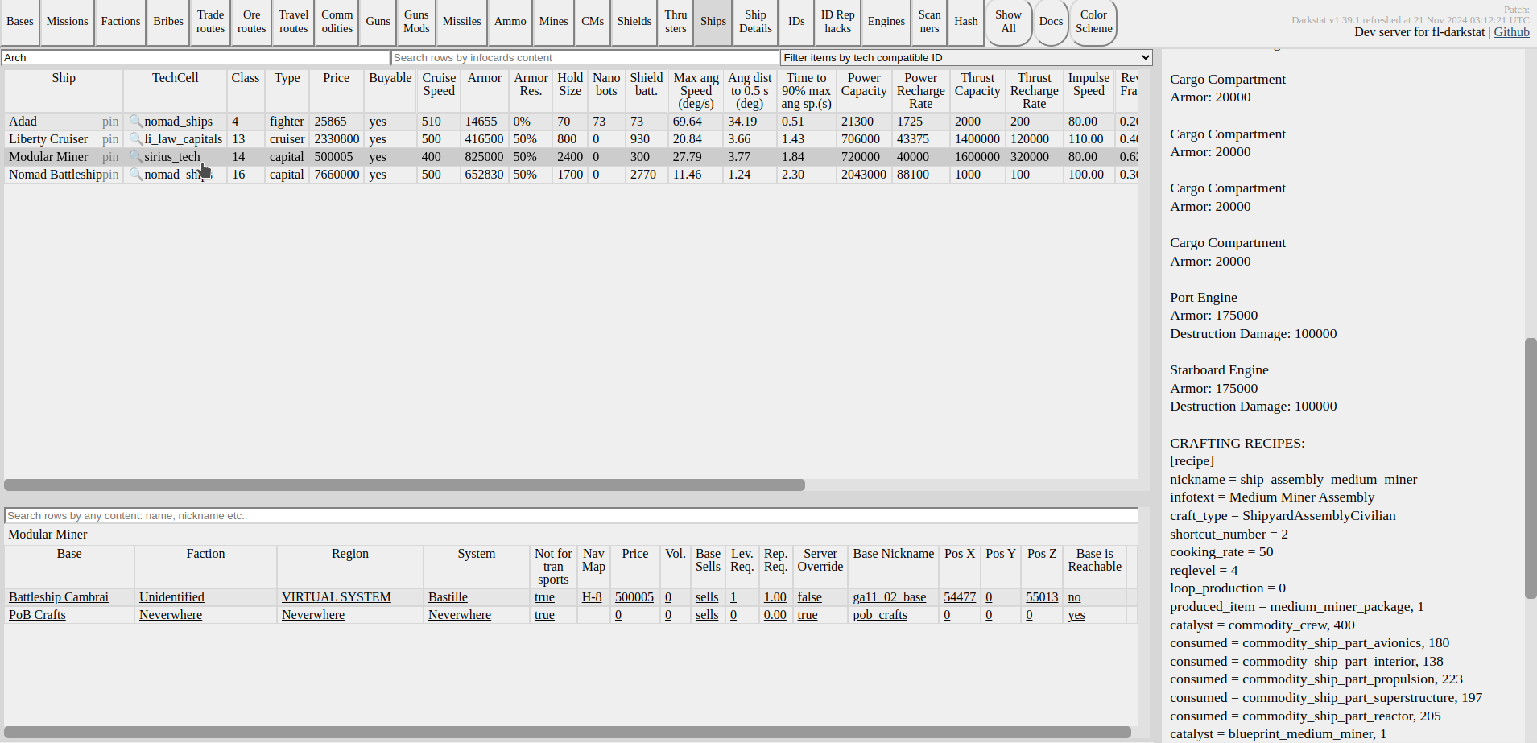Focus the infocards content search field
Viewport: 1537px width, 743px height.
point(585,57)
